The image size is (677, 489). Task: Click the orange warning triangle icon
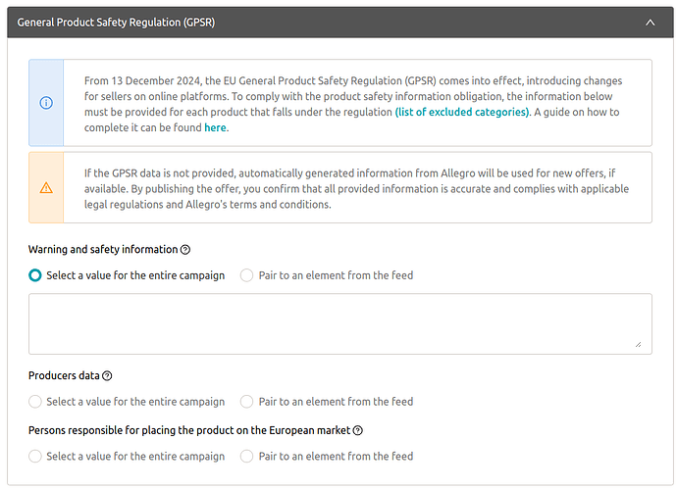46,187
